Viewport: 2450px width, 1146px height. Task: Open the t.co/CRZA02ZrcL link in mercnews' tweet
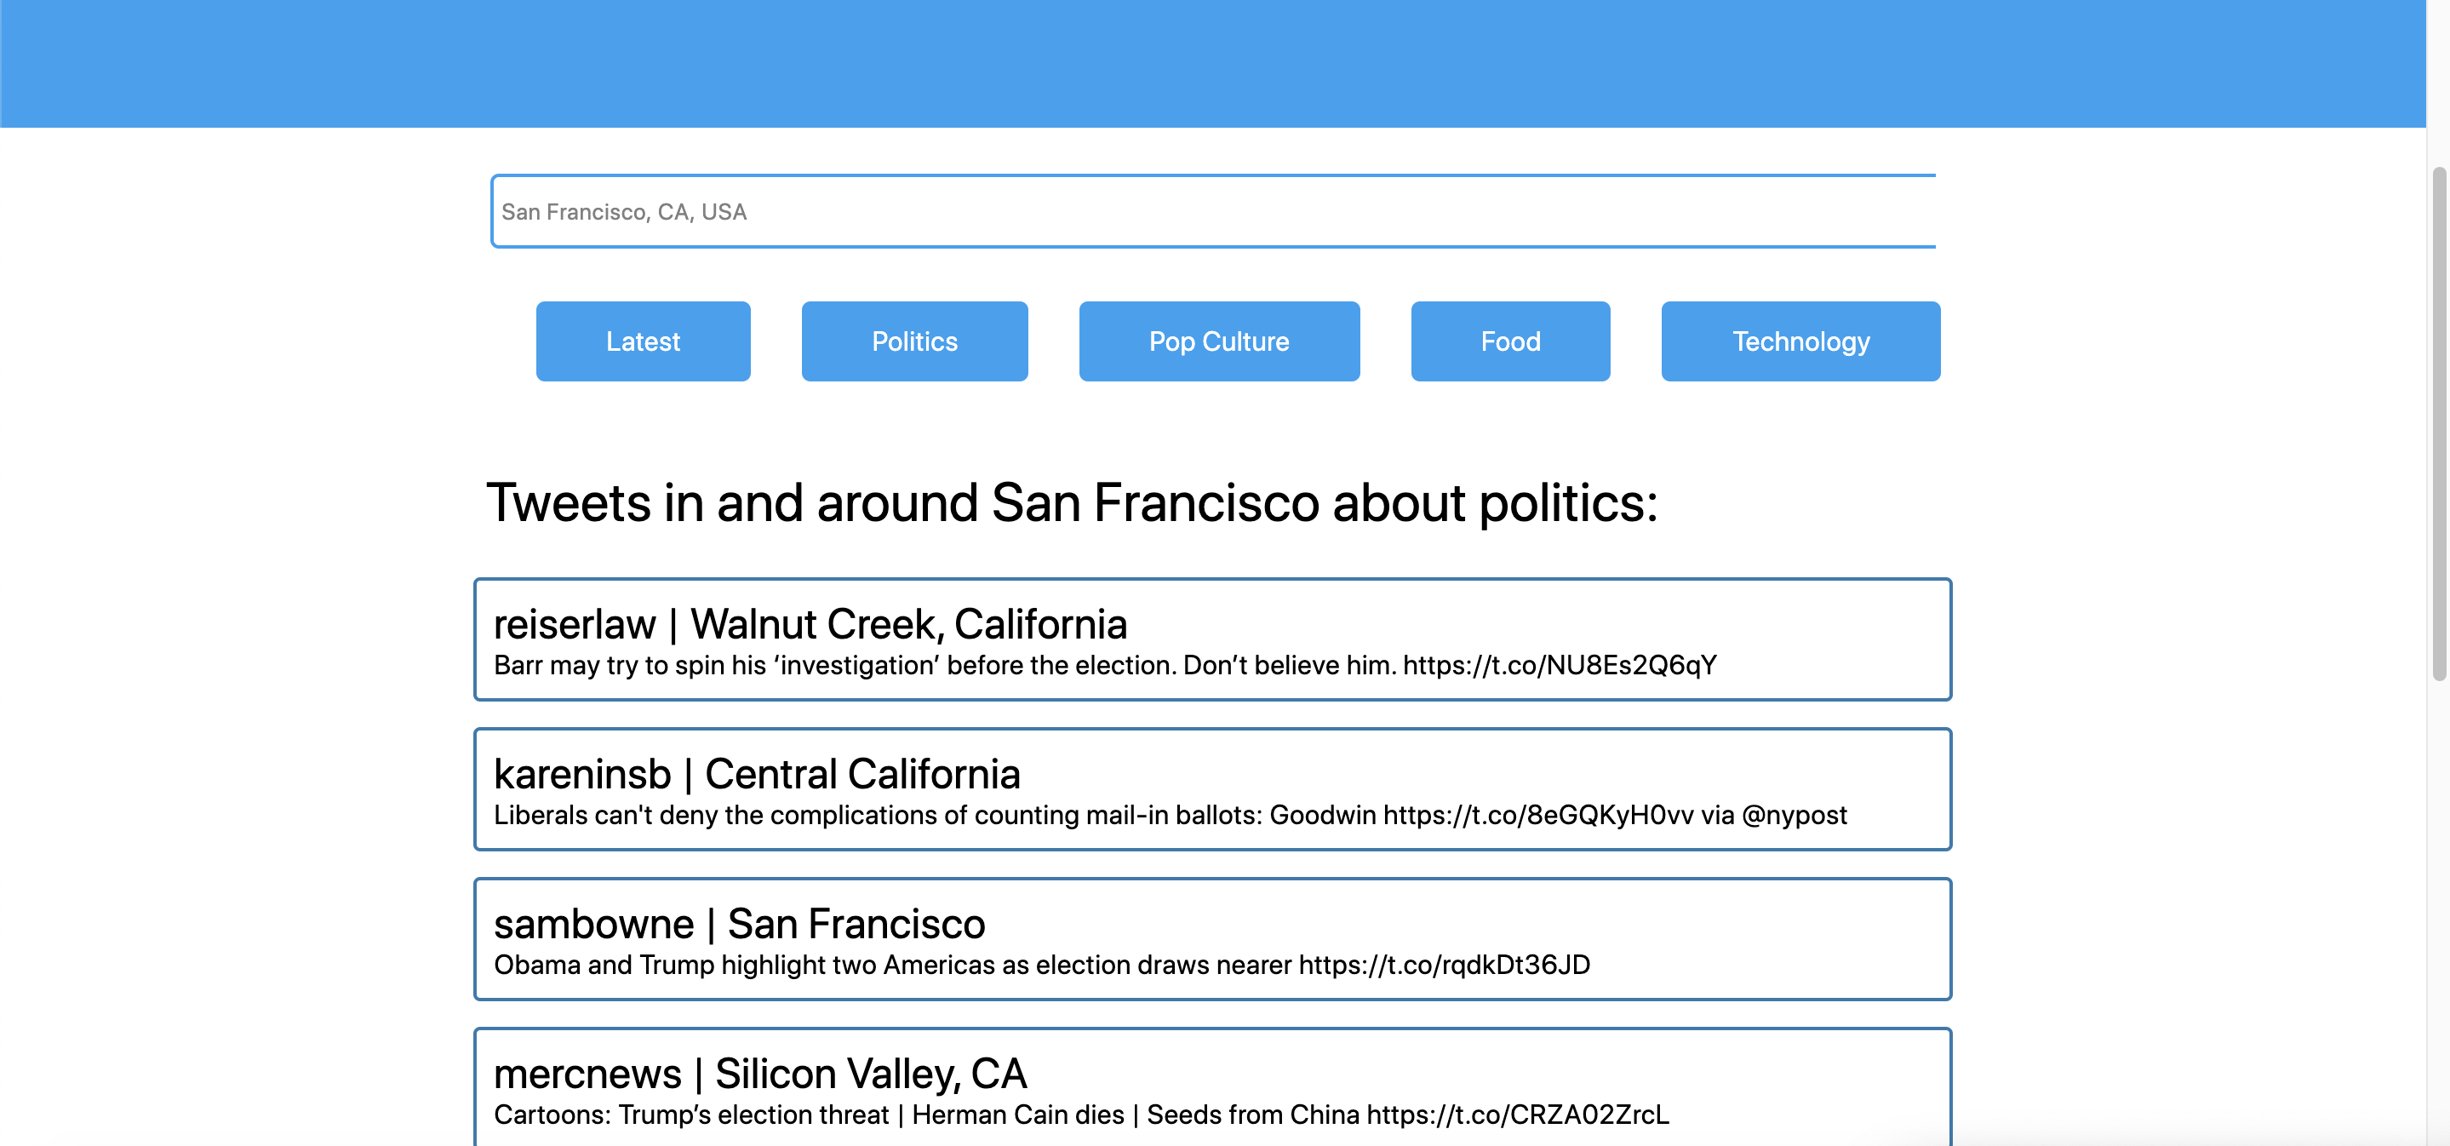[1517, 1114]
